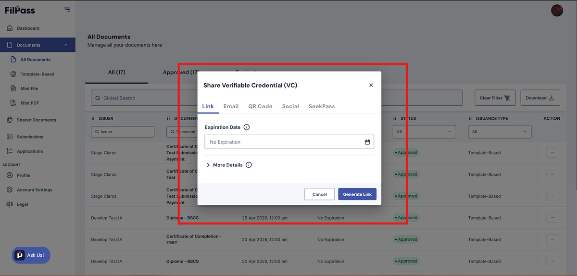Click the Clear Filter button
Viewport: 577px width, 276px height.
(495, 98)
